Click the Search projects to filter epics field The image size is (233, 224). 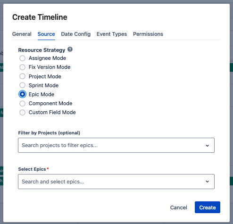coord(116,145)
